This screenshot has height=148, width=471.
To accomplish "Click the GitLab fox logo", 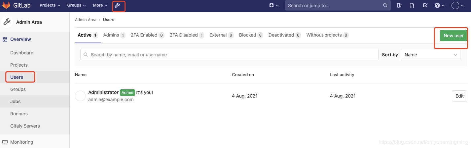I will click(x=6, y=5).
